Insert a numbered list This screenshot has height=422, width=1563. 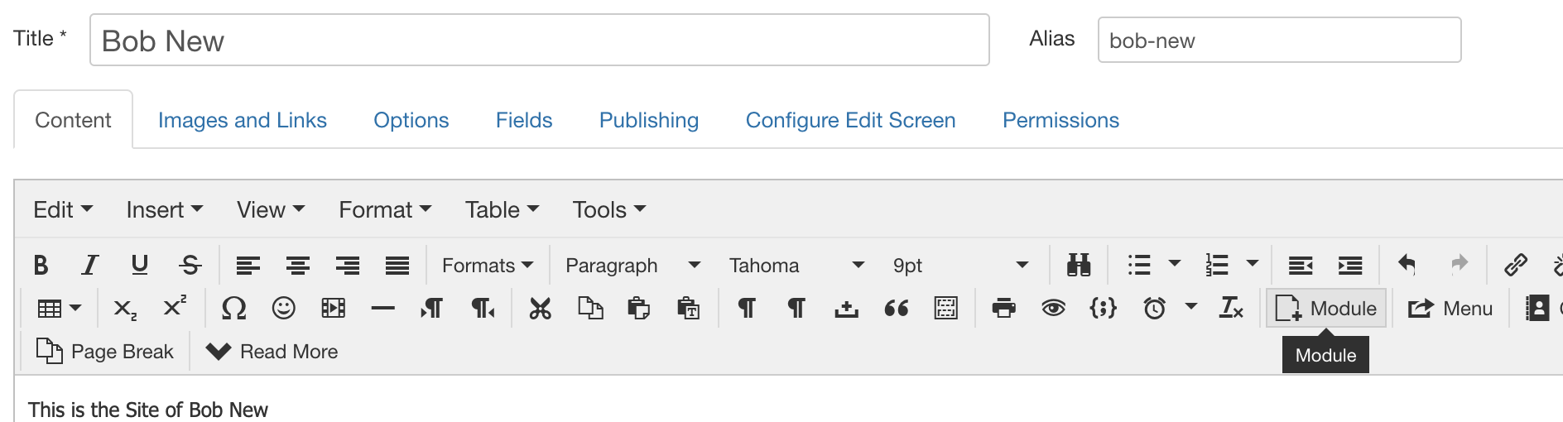click(x=1217, y=265)
